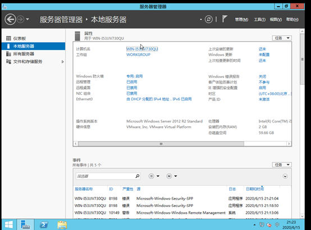Sort events by 服务器名称 column
Viewport: 311px width, 230px height.
(x=84, y=189)
